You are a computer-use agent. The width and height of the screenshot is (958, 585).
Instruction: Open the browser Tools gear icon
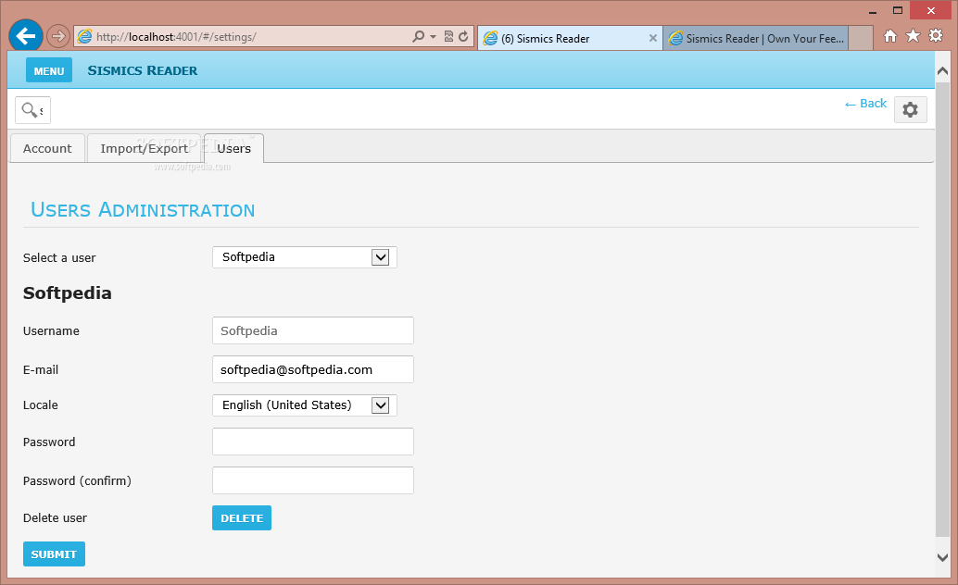936,35
